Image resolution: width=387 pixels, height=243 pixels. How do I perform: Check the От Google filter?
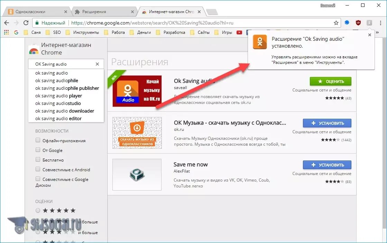pyautogui.click(x=38, y=150)
